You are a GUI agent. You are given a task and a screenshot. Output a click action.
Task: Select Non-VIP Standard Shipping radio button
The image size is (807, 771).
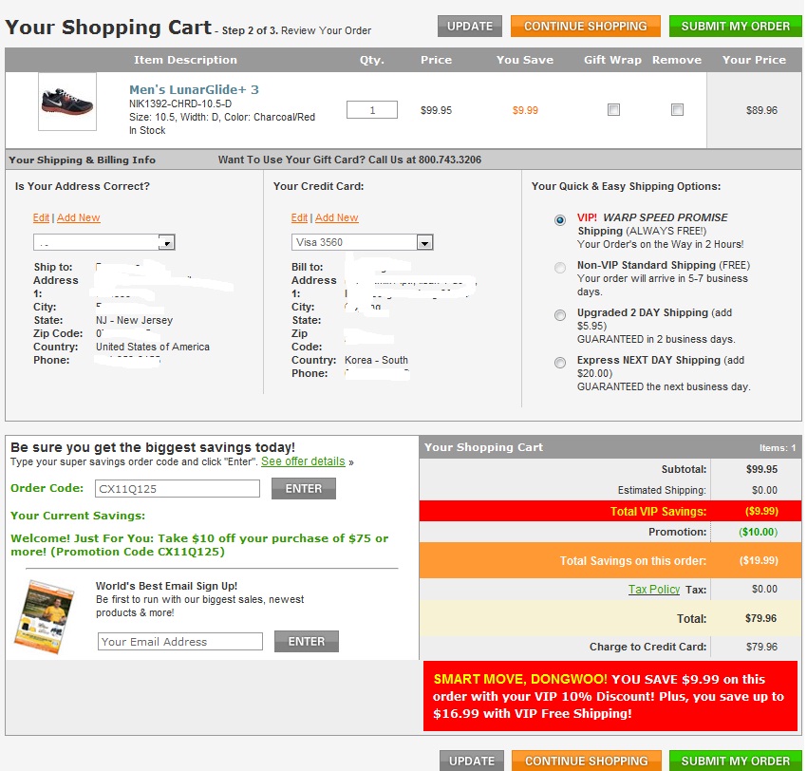560,268
